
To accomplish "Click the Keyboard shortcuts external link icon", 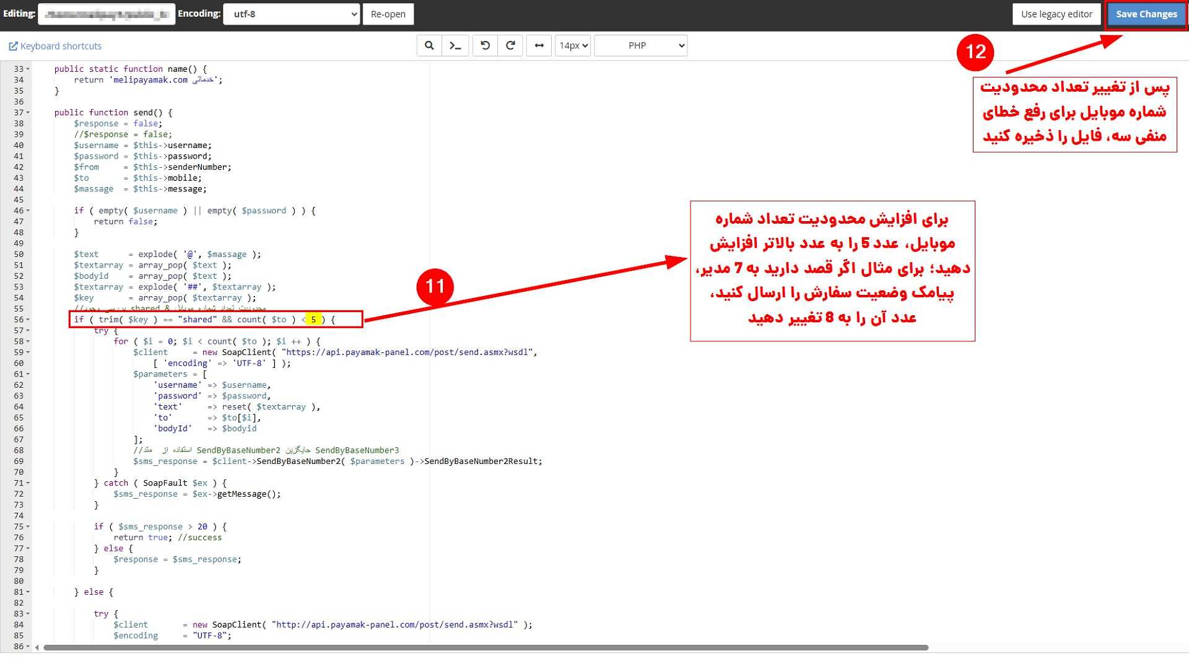I will point(13,46).
